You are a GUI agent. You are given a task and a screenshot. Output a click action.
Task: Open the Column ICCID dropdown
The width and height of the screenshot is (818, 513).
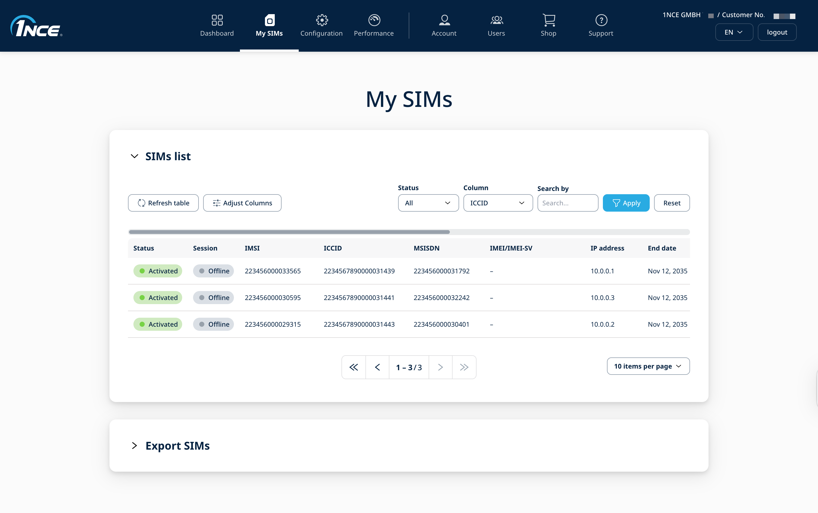click(x=497, y=203)
